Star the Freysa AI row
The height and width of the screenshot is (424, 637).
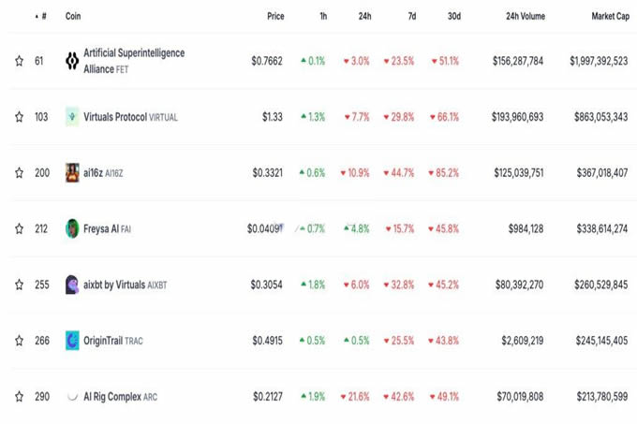coord(19,228)
